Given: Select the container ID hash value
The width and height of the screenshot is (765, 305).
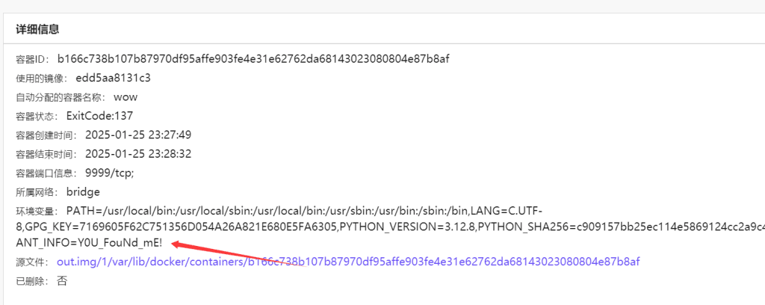Looking at the screenshot, I should (253, 59).
